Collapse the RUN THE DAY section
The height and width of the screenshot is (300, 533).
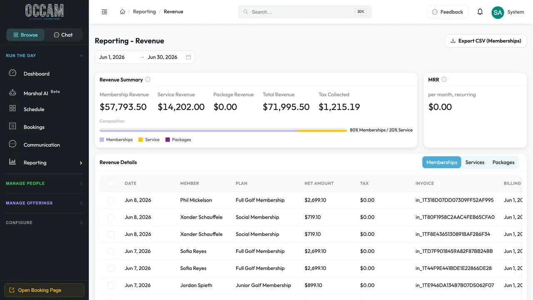click(x=44, y=55)
